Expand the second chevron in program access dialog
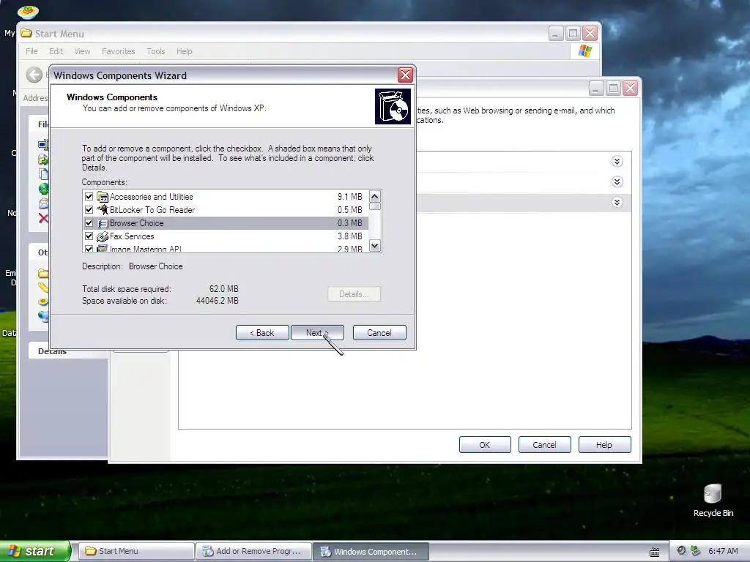 (x=617, y=181)
